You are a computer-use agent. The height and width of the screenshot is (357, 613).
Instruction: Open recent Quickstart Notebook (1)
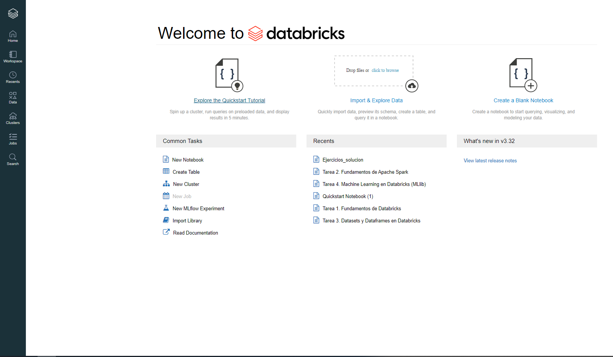(x=348, y=197)
